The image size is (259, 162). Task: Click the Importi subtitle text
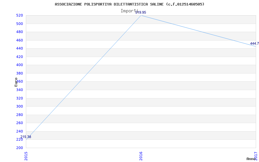[x=129, y=11]
